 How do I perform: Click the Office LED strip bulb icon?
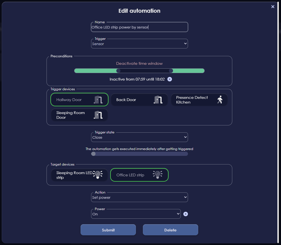(x=158, y=175)
